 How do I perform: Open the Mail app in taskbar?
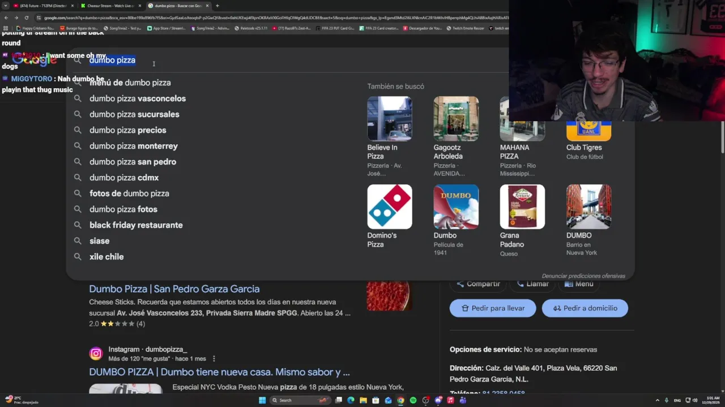coord(388,400)
